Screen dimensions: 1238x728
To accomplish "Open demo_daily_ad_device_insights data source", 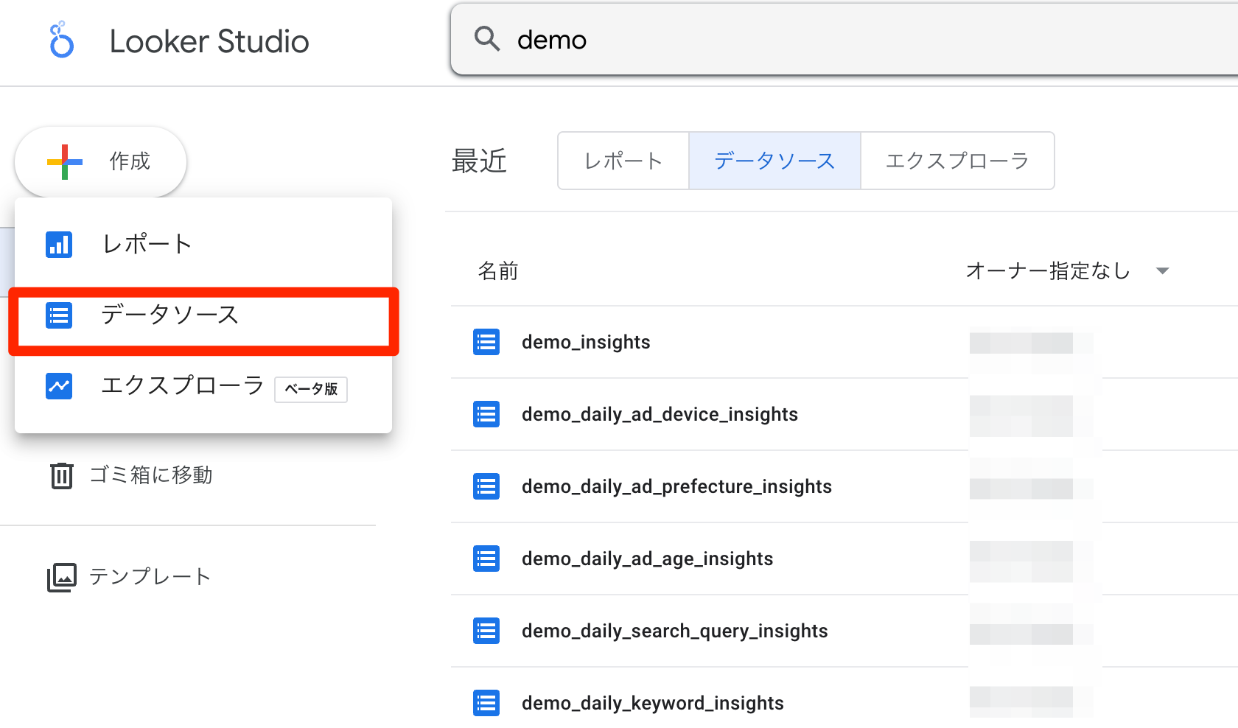I will coord(659,414).
